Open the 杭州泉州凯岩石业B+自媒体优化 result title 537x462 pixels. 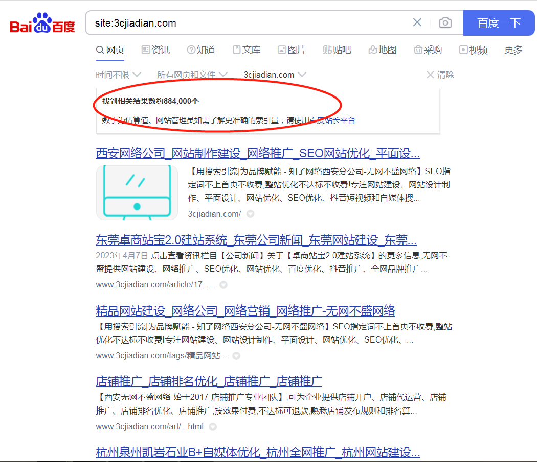pyautogui.click(x=258, y=452)
